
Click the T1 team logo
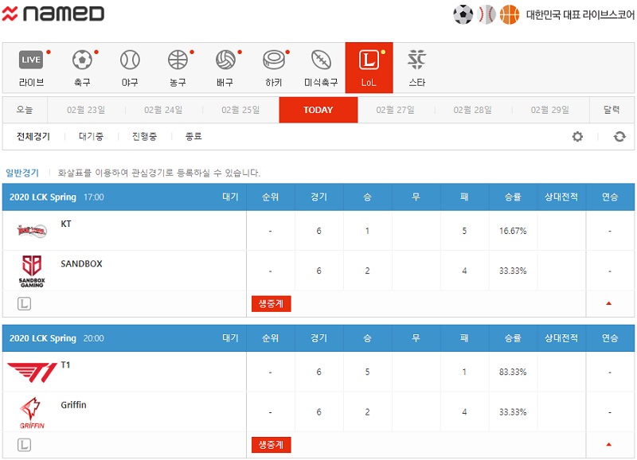[33, 372]
